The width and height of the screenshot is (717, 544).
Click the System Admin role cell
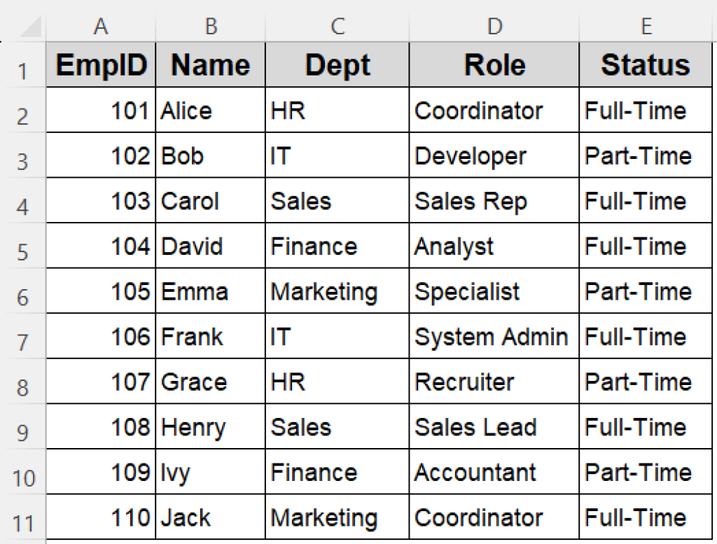pyautogui.click(x=494, y=336)
